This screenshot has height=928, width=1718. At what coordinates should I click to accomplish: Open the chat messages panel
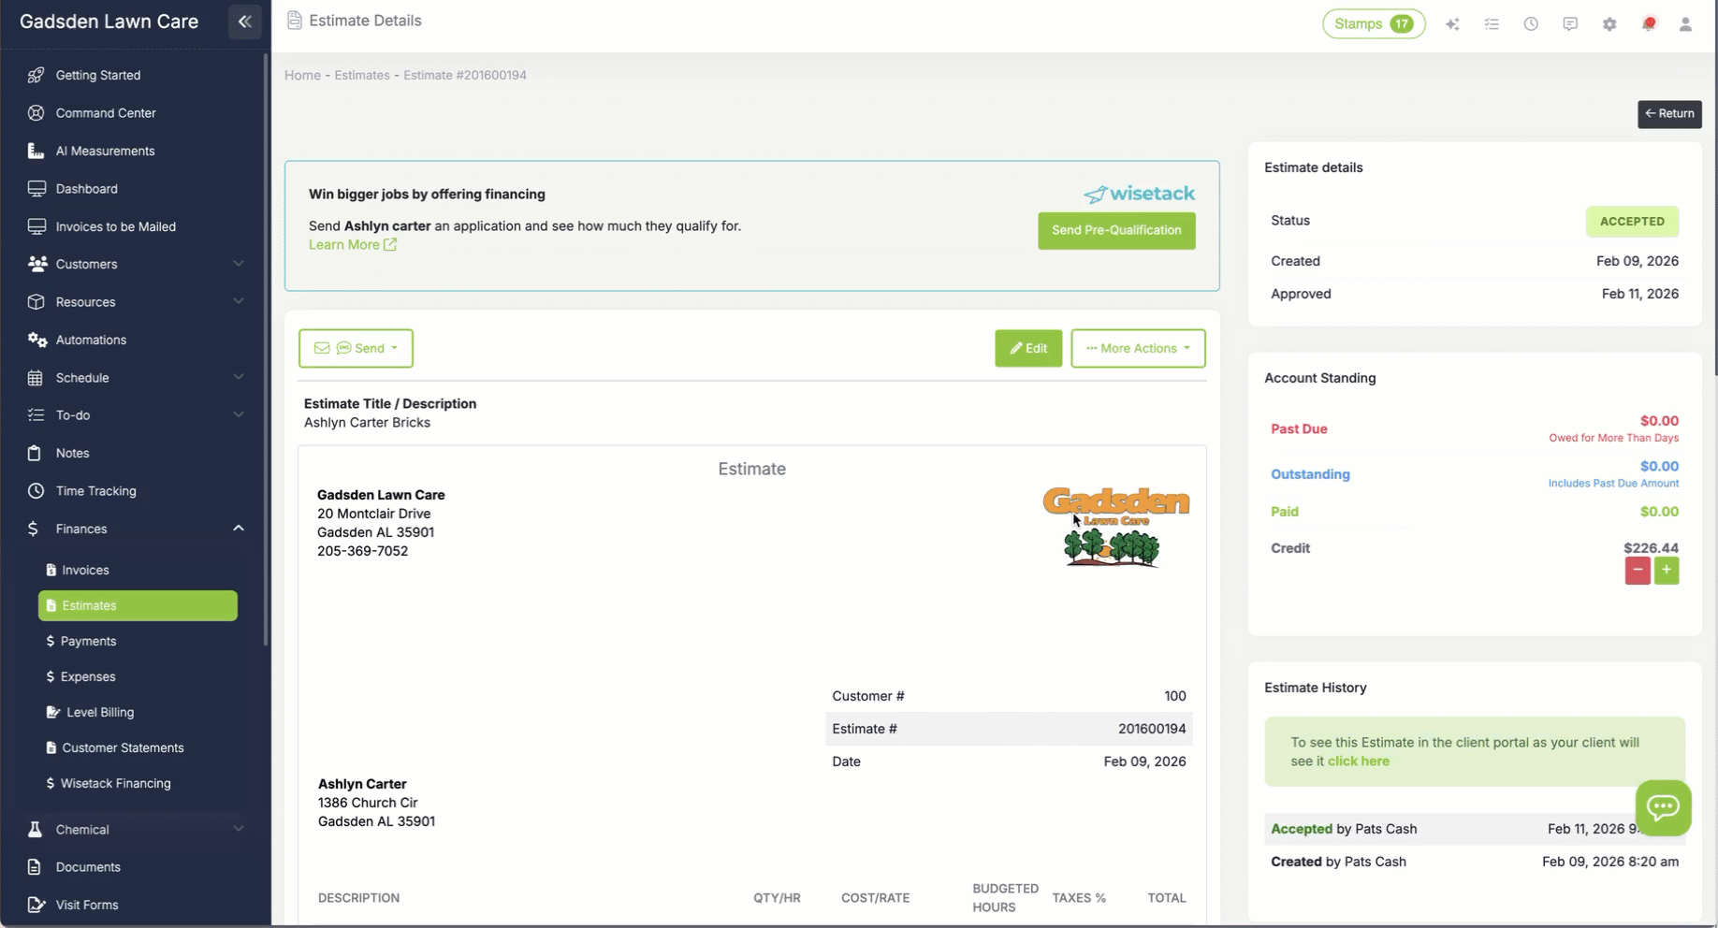pyautogui.click(x=1570, y=23)
